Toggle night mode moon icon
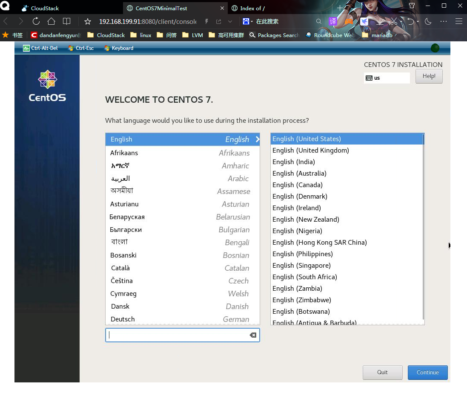467x402 pixels. click(428, 21)
